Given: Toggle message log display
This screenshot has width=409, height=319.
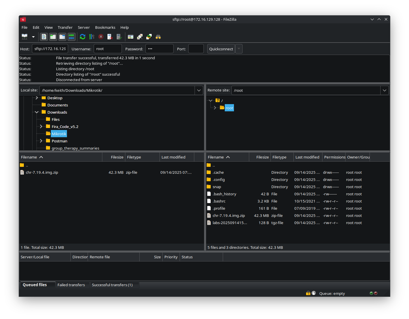Looking at the screenshot, I should [44, 37].
